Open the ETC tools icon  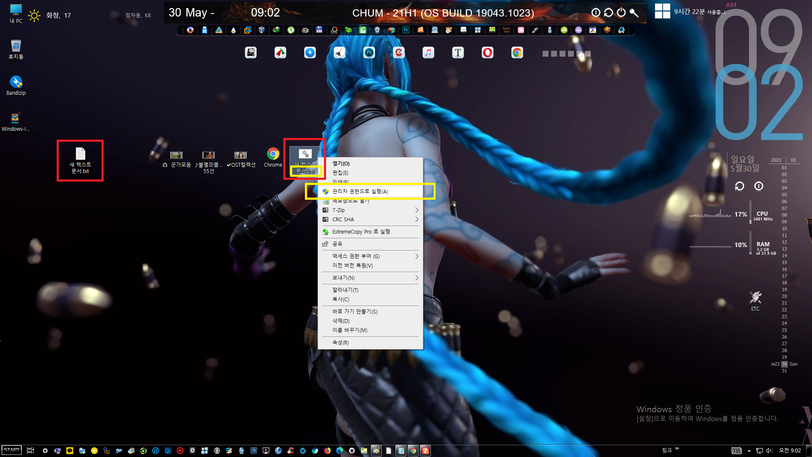pyautogui.click(x=755, y=301)
